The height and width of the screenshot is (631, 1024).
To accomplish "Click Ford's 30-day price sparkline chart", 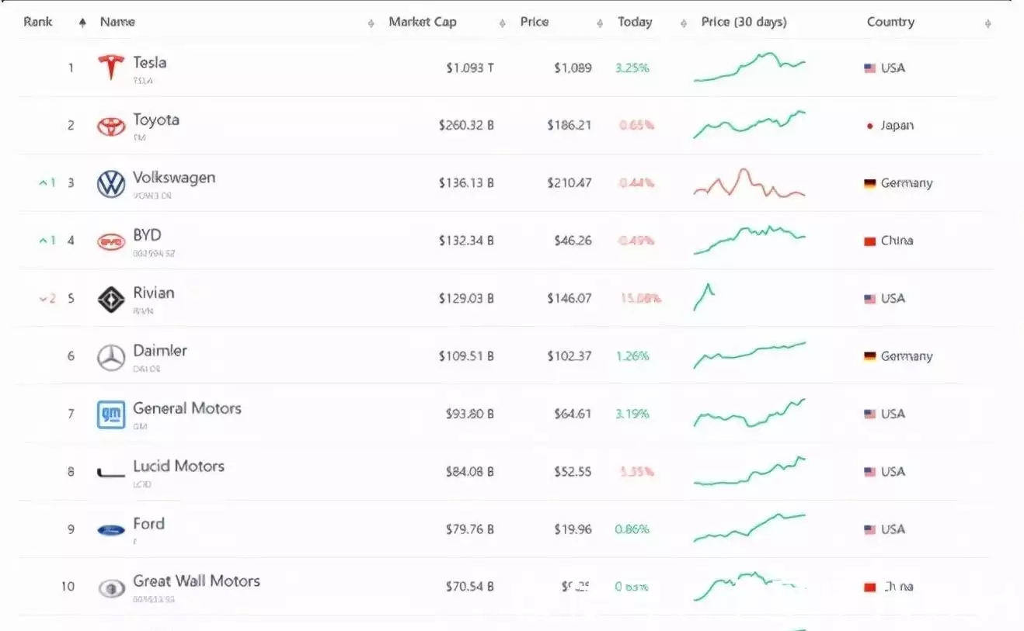I will pos(750,529).
